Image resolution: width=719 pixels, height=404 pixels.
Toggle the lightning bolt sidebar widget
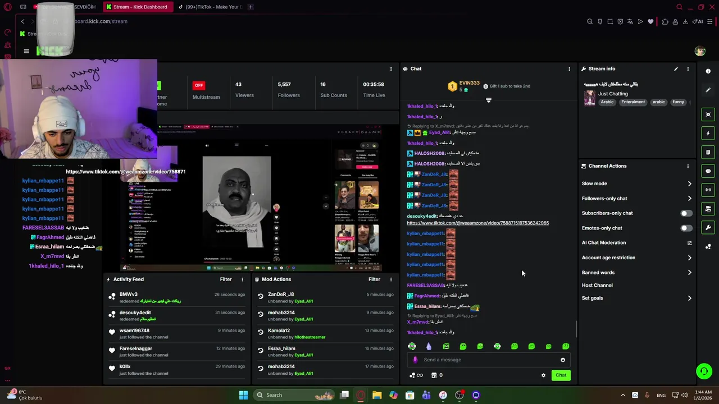(708, 134)
